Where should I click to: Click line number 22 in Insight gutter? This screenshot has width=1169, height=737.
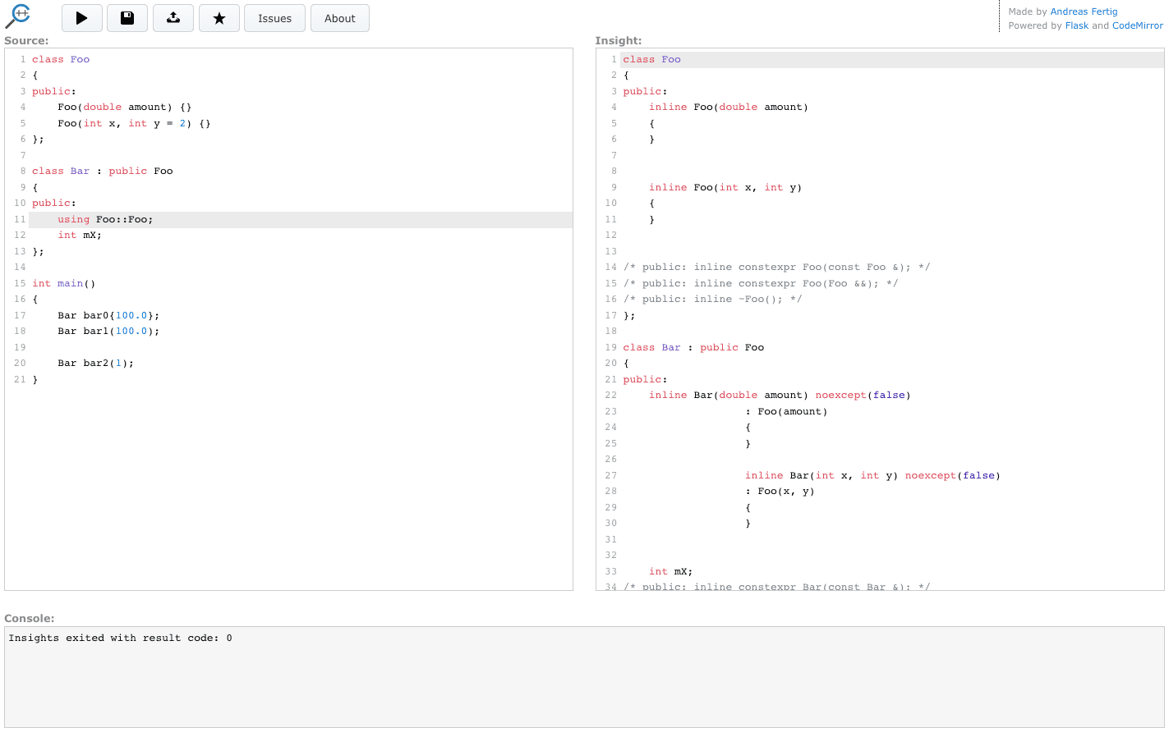(610, 396)
